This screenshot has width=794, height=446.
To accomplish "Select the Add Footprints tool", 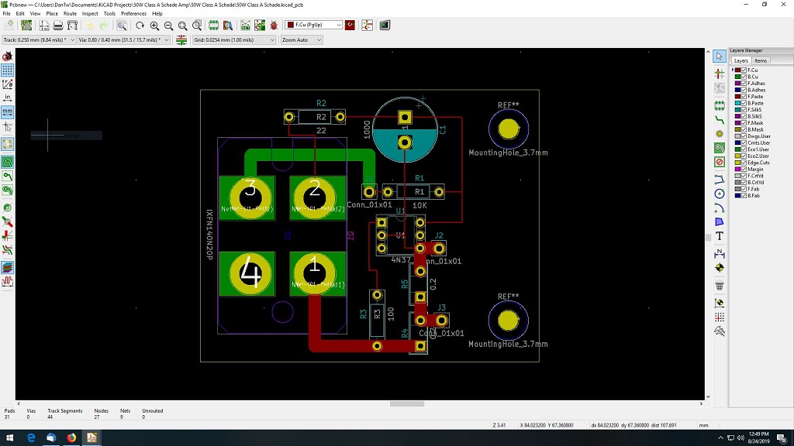I will click(720, 105).
